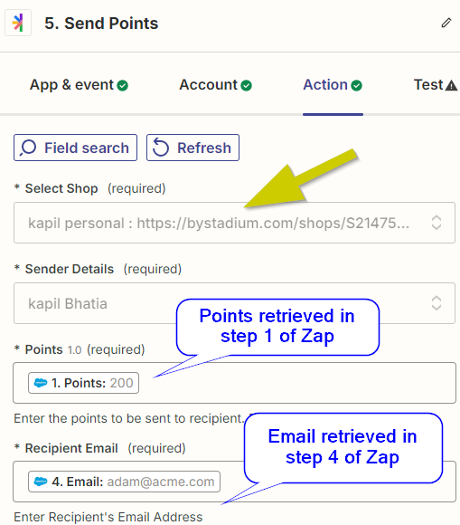
Task: Click the circular arrow Refresh icon
Action: (161, 148)
